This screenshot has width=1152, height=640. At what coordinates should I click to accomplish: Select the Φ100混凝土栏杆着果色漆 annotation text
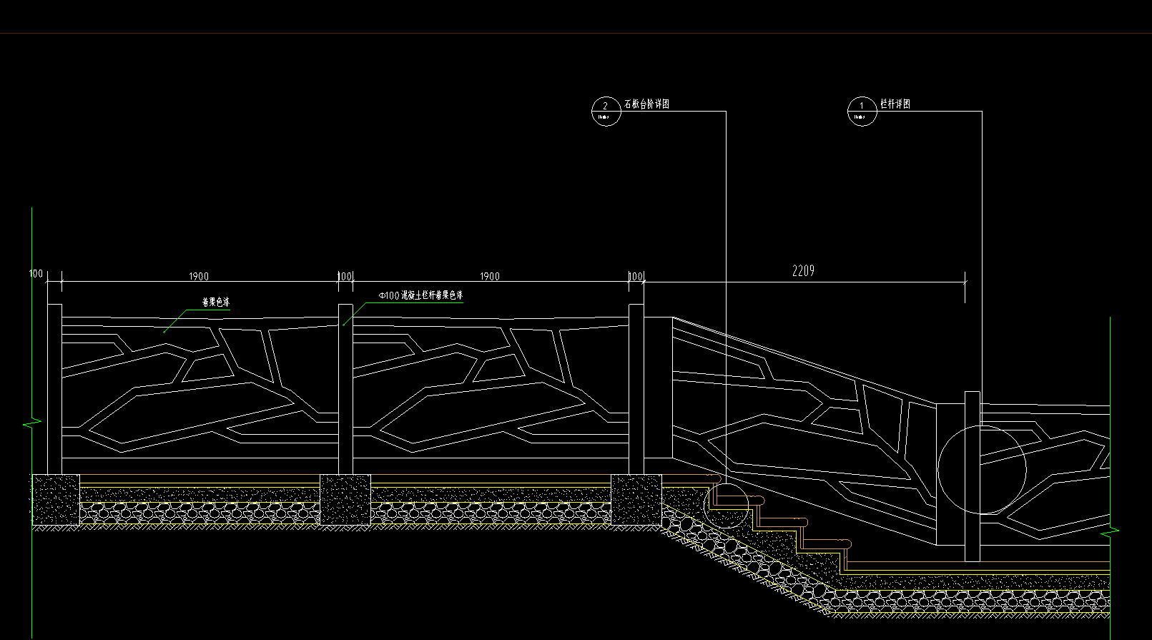420,295
